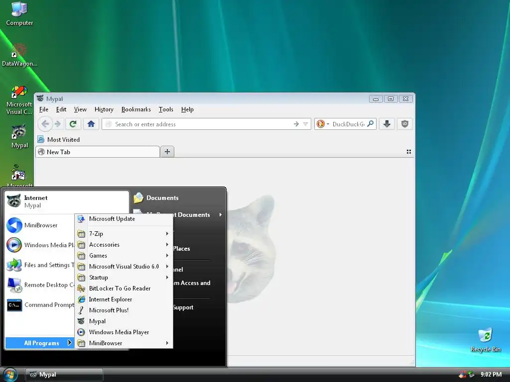The height and width of the screenshot is (382, 510).
Task: Expand the MiniBrowser program folder
Action: point(124,343)
